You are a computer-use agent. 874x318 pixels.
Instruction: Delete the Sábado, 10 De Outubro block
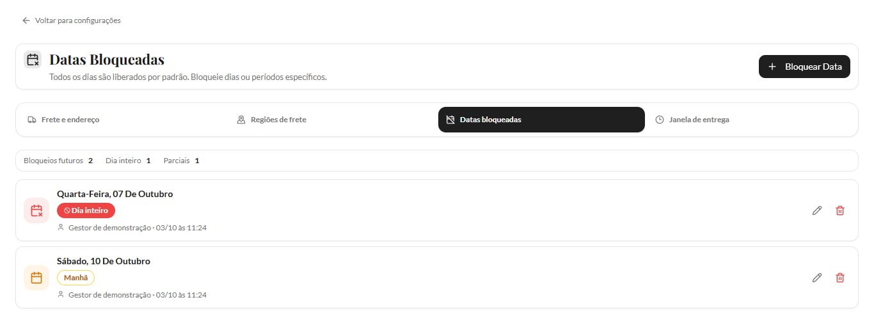(840, 278)
